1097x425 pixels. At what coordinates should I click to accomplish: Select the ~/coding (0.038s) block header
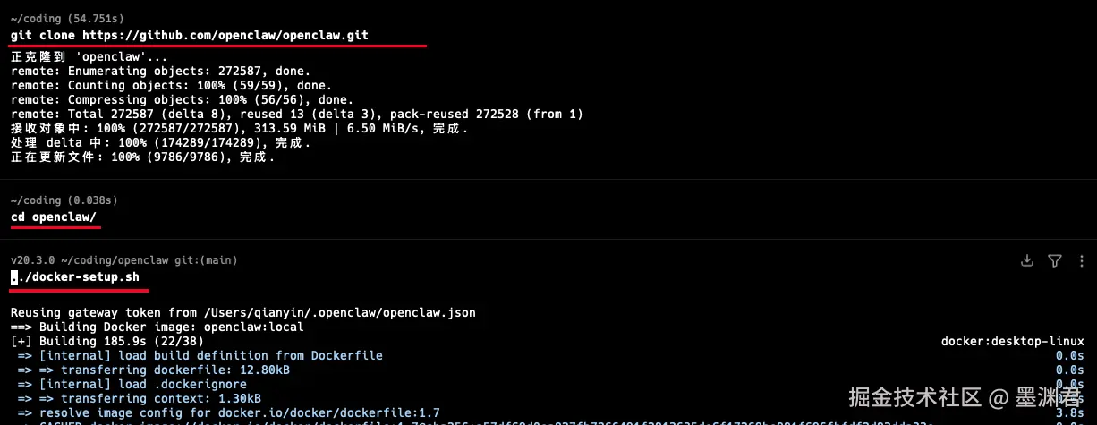click(x=64, y=200)
